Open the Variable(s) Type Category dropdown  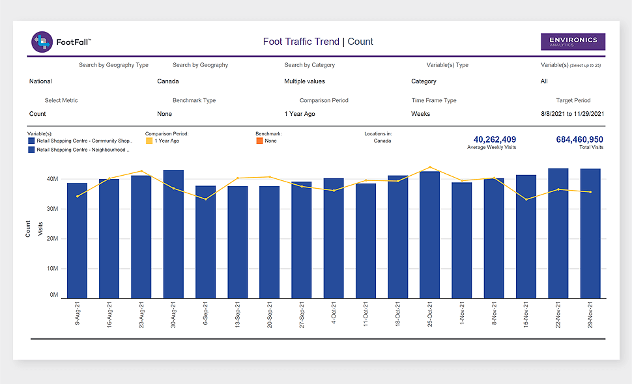424,81
